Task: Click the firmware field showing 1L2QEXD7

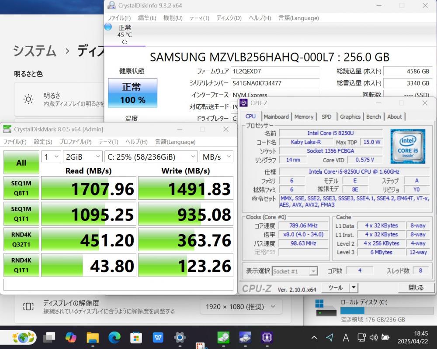Action: [x=275, y=71]
